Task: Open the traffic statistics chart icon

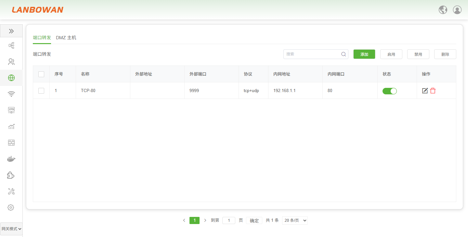Action: 11,126
